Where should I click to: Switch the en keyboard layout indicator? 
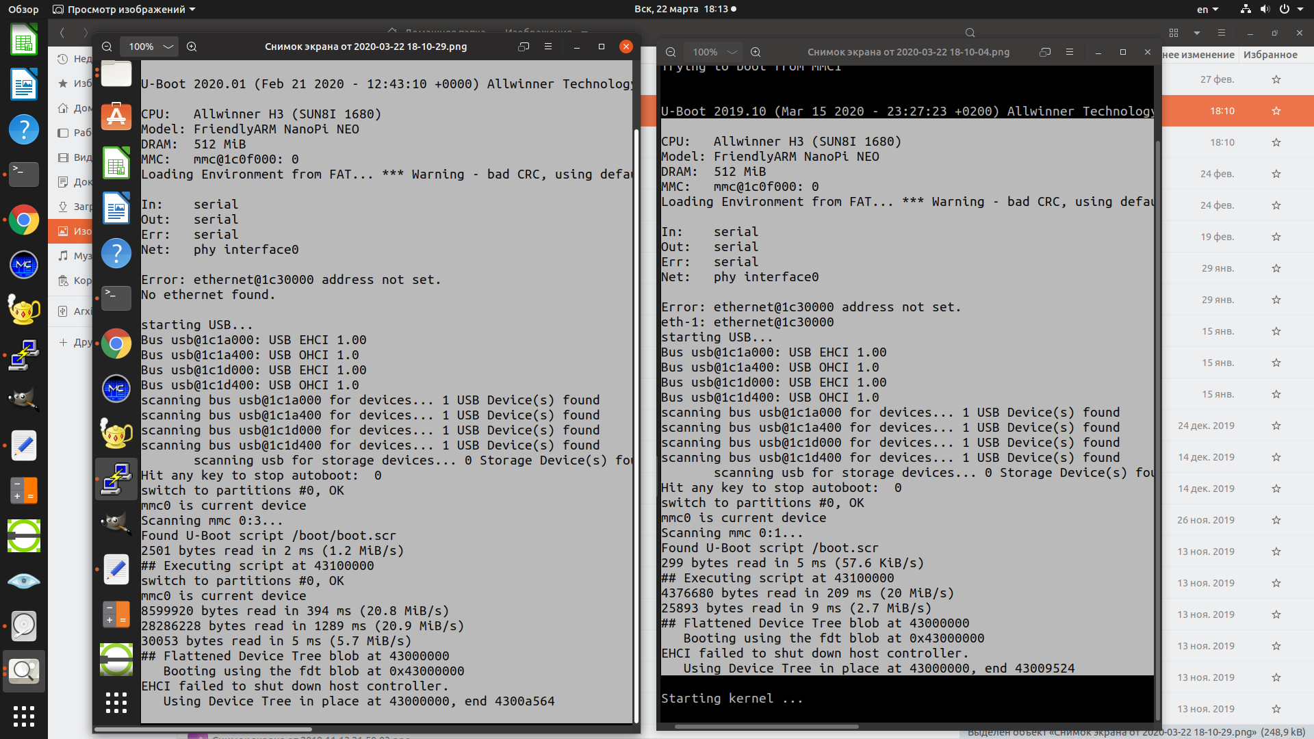1207,9
